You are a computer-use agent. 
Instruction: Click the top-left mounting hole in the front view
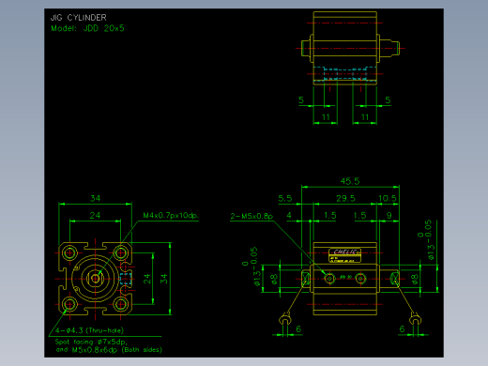(69, 252)
